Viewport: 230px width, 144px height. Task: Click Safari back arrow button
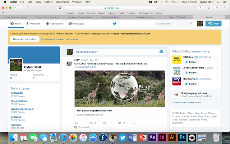tap(16, 8)
